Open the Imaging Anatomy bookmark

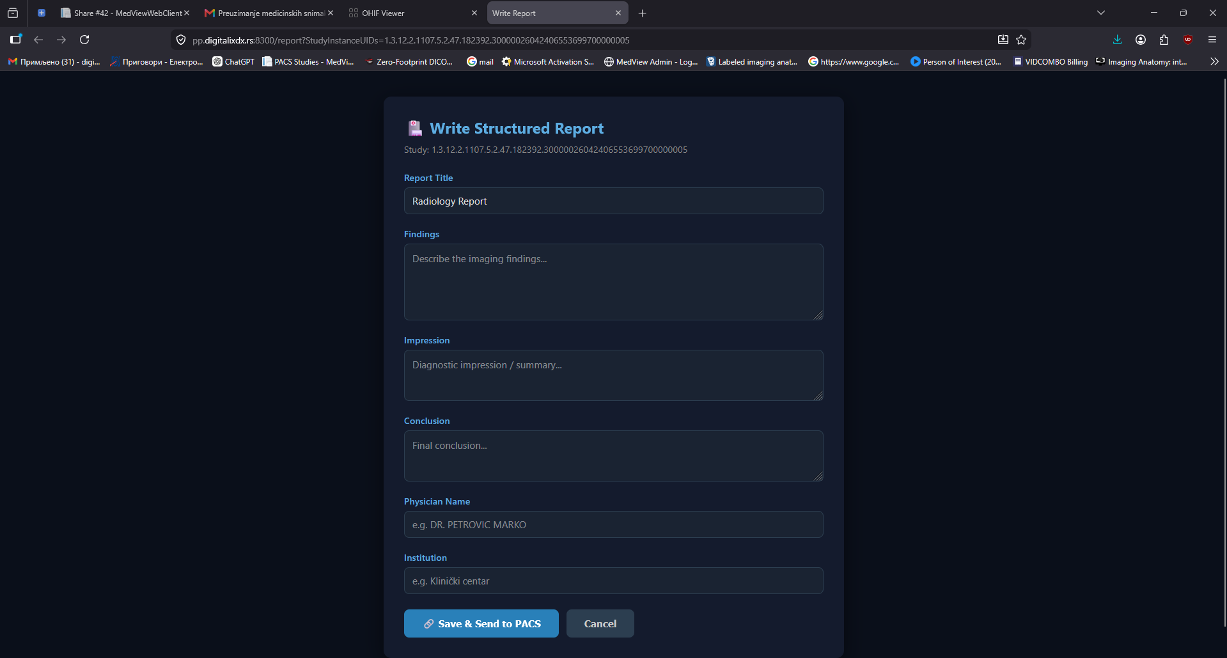tap(1142, 61)
